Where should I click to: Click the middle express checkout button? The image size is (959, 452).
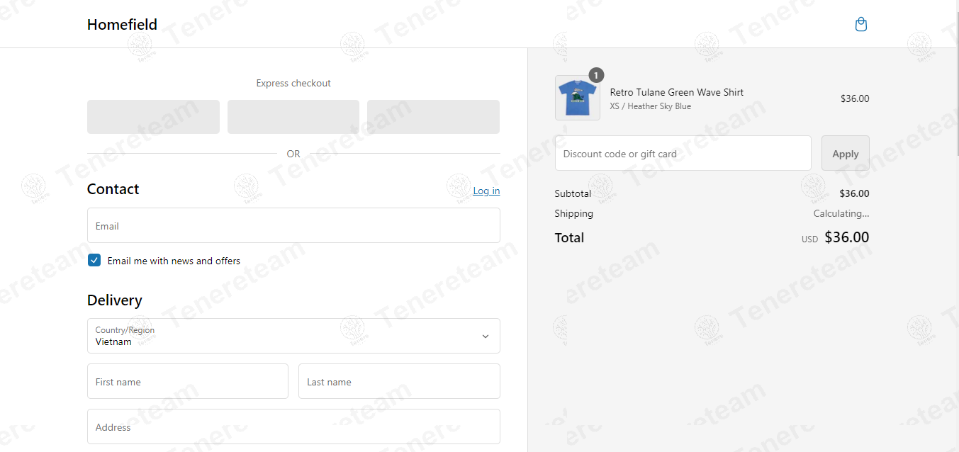(293, 117)
